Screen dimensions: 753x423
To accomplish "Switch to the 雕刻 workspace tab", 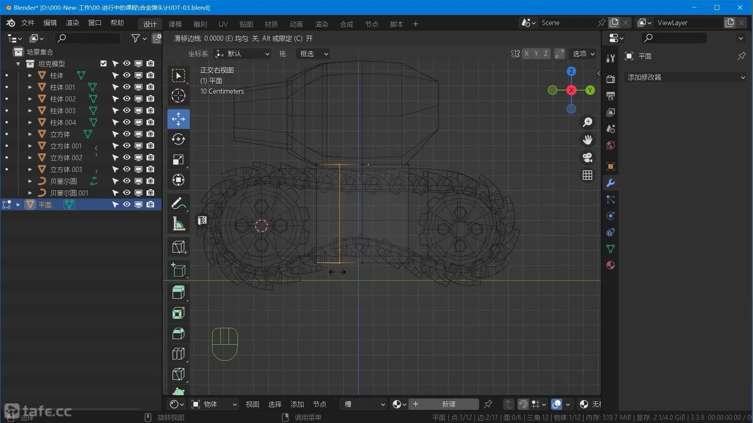I will pyautogui.click(x=200, y=24).
